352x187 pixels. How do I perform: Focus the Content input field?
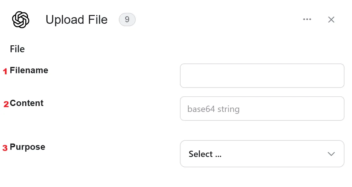(x=262, y=109)
